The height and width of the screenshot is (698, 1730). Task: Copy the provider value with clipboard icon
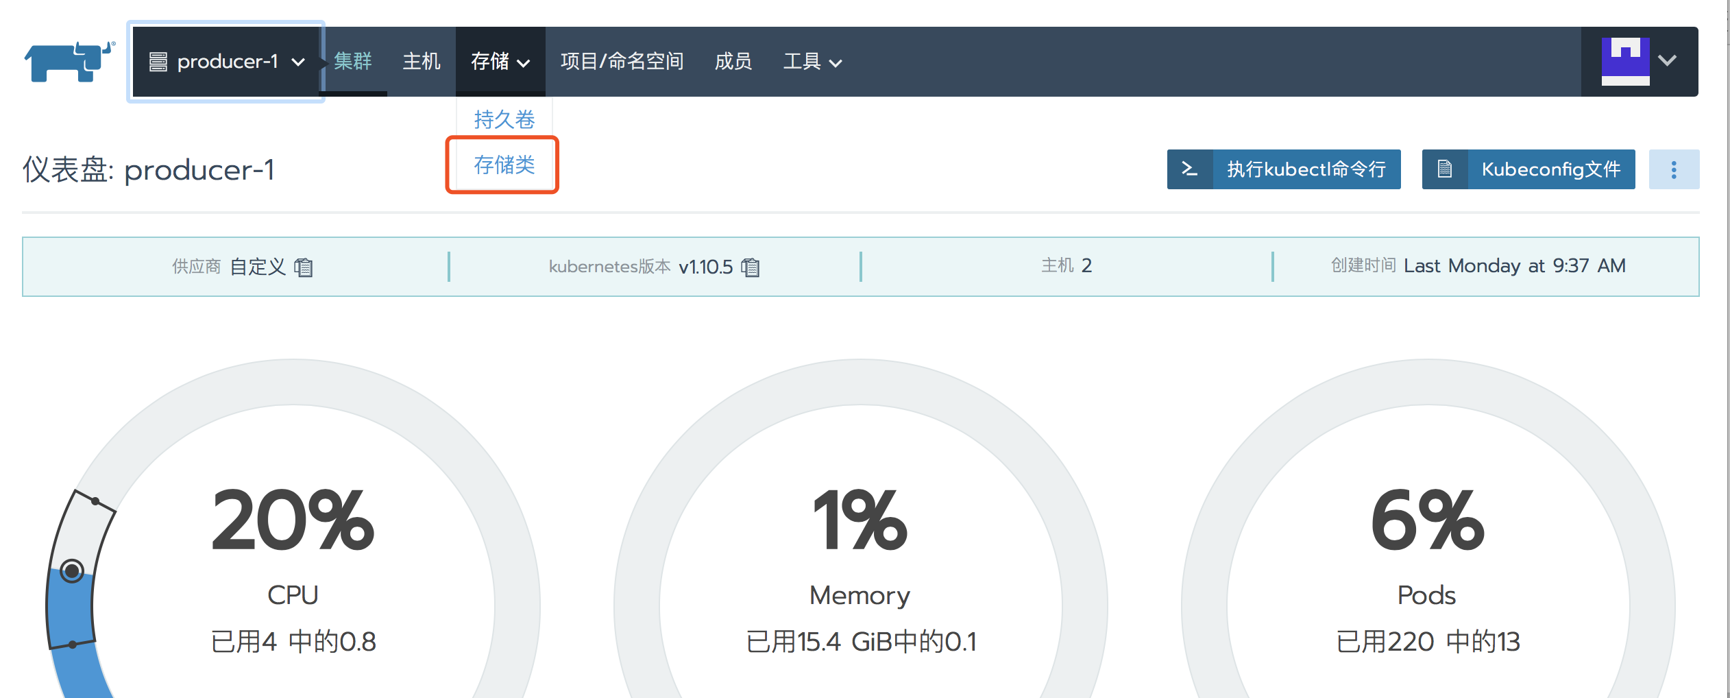tap(303, 267)
